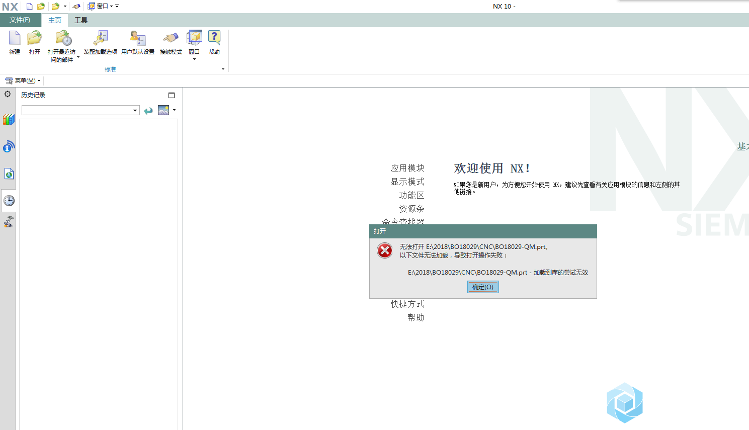Screen dimensions: 749x430
Task: Click the 标准 group label
Action: tap(110, 69)
